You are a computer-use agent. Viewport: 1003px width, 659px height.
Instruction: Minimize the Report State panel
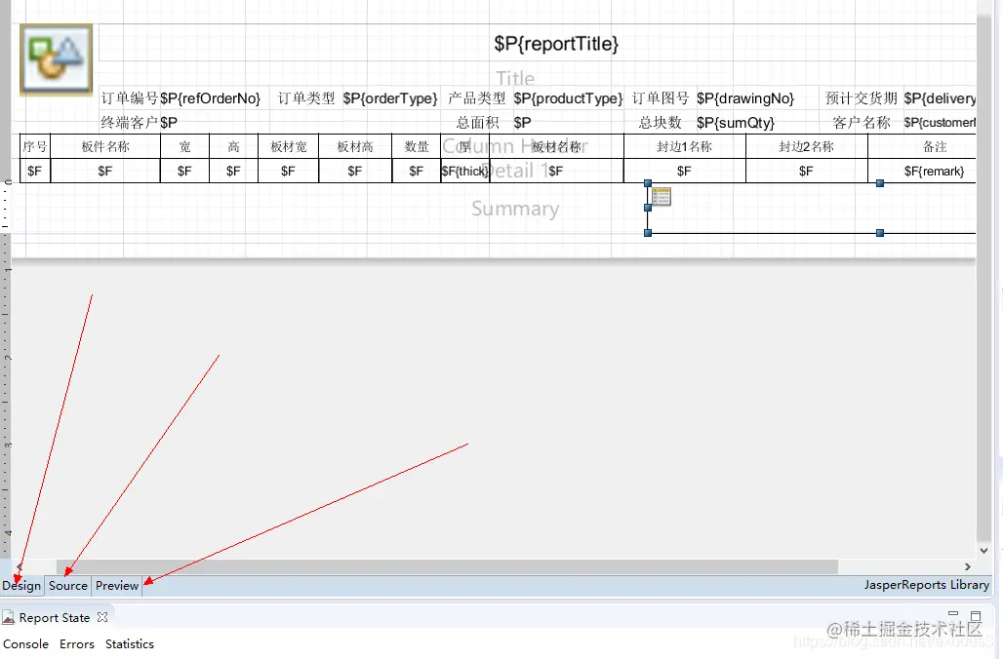point(953,614)
